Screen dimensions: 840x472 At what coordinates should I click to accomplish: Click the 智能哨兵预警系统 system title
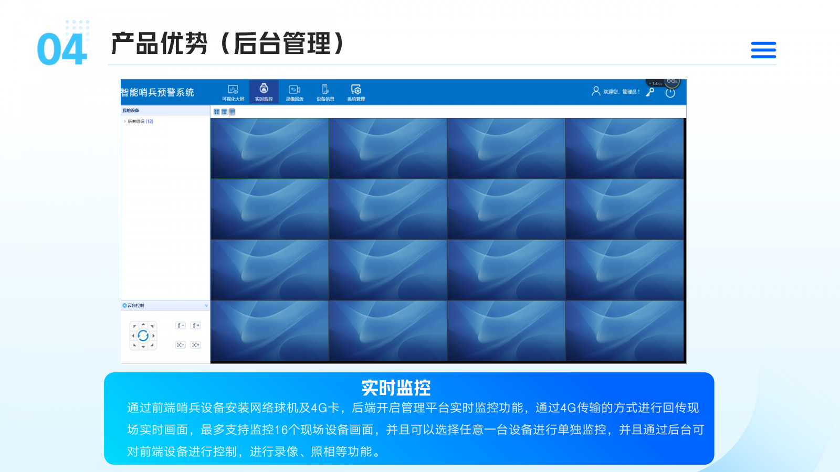[157, 92]
